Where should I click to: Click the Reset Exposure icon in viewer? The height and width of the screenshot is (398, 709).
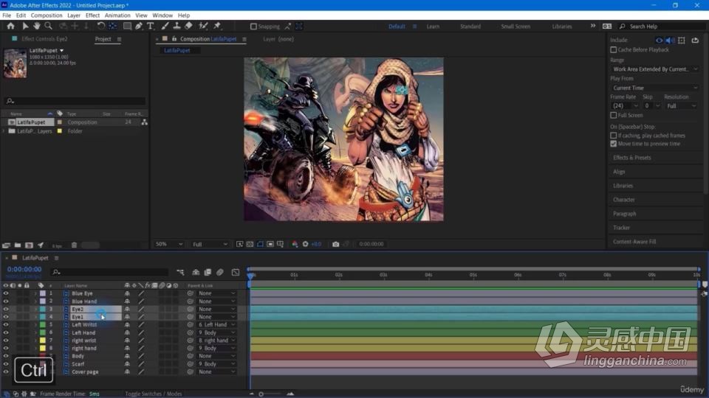[305, 244]
